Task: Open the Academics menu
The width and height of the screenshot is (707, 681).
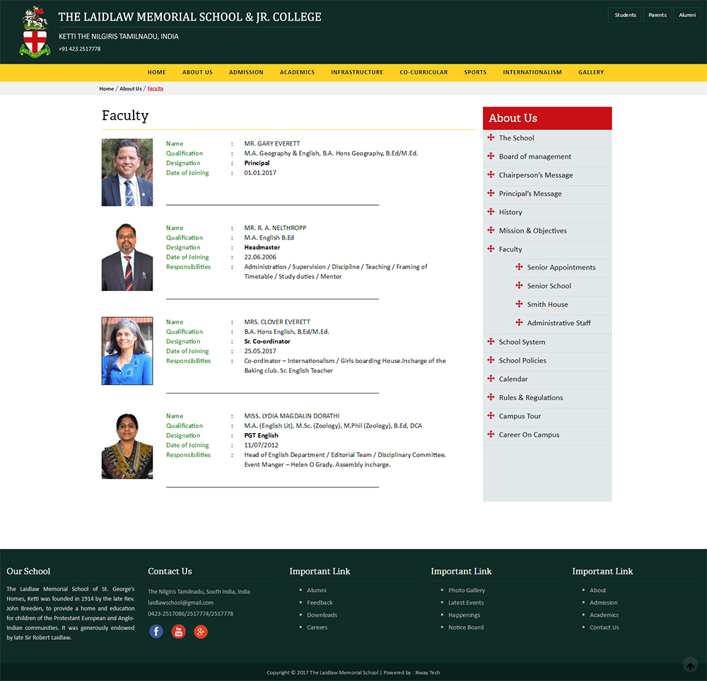Action: pyautogui.click(x=297, y=72)
